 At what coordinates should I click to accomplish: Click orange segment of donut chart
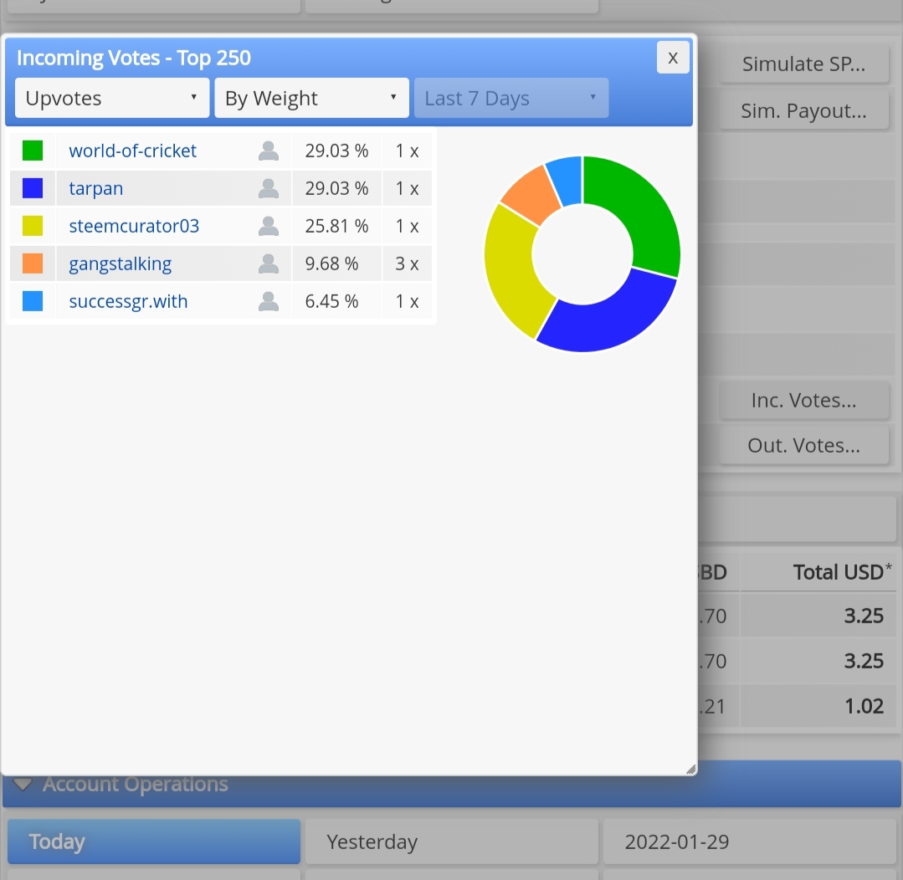pos(529,196)
